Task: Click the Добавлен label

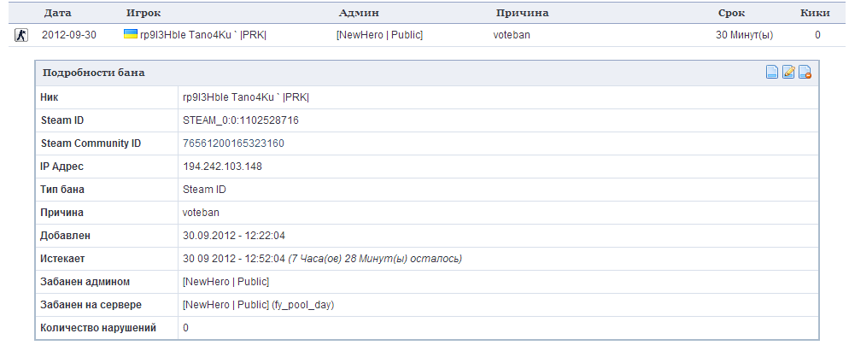Action: tap(66, 236)
